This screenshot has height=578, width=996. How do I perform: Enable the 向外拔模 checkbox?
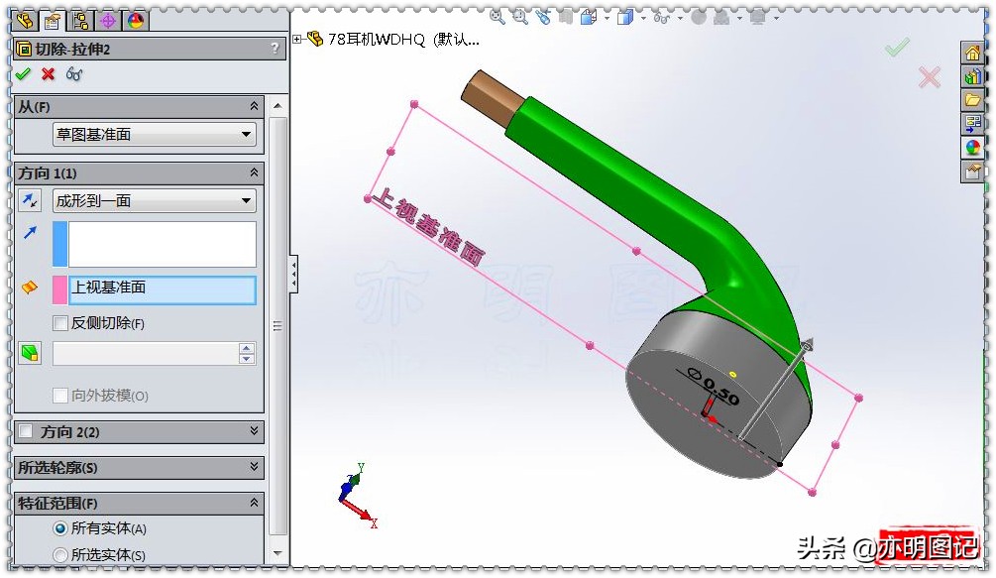pos(59,396)
